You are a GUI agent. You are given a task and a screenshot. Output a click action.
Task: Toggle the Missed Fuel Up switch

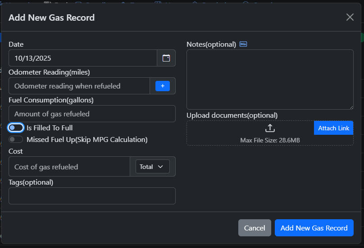[16, 140]
